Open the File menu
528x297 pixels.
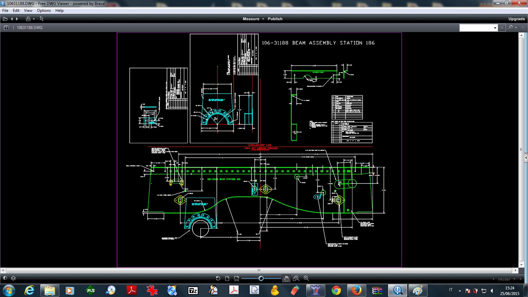pos(5,11)
